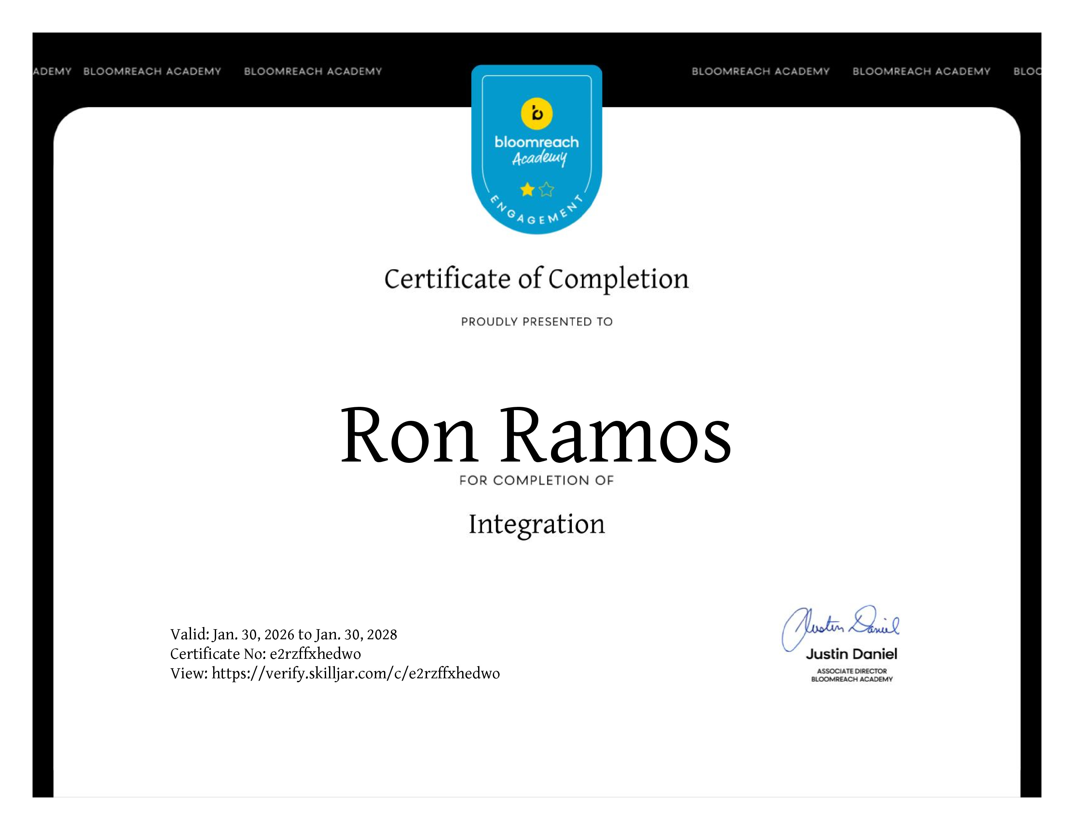Click the 'Valid: Jan. 30, 2026 to Jan. 30, 2028' line
Image resolution: width=1074 pixels, height=830 pixels.
pyautogui.click(x=284, y=635)
